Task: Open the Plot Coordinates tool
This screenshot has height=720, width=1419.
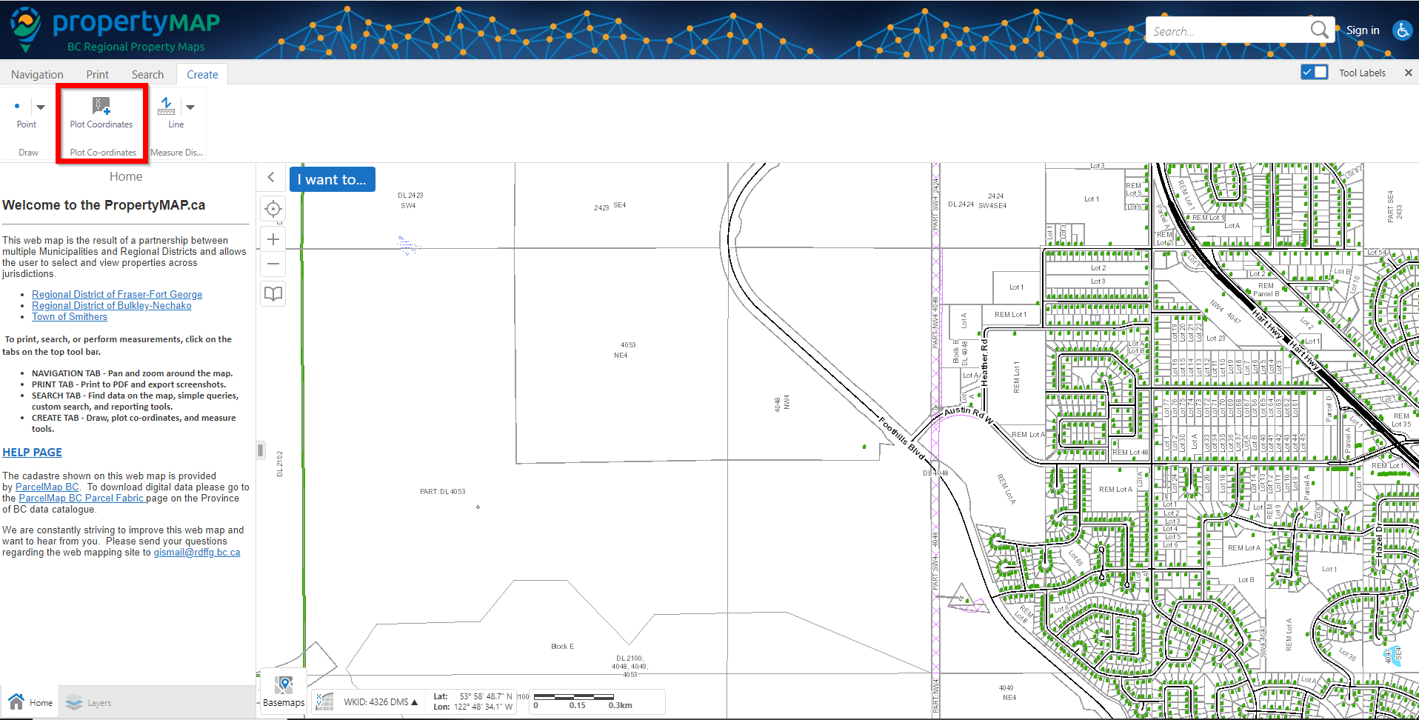Action: (101, 113)
